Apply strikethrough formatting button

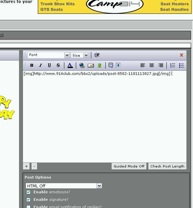coord(58,65)
